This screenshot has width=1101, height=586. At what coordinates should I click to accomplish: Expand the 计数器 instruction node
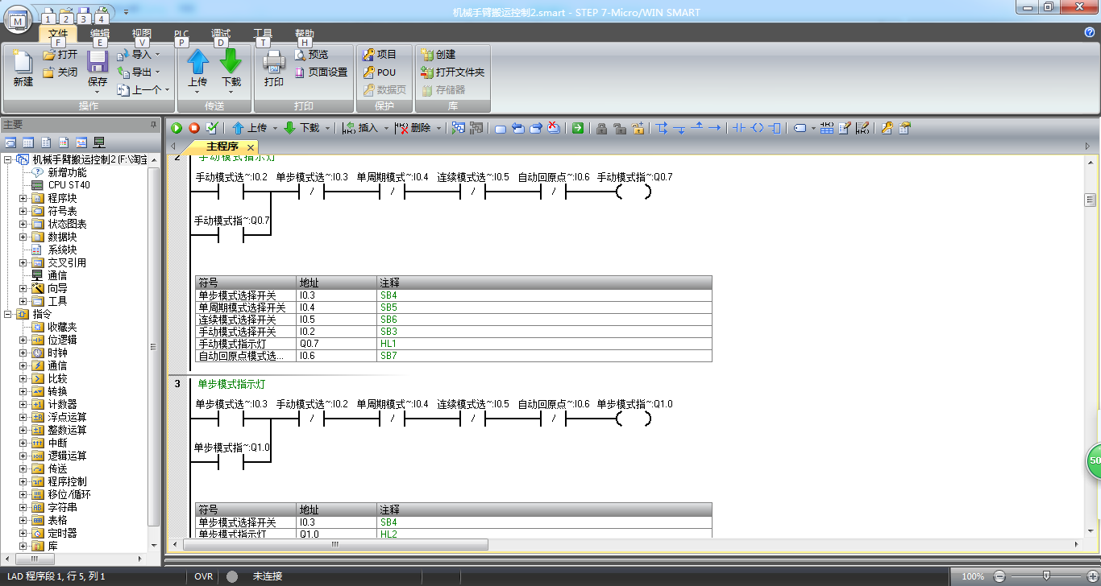coord(23,404)
